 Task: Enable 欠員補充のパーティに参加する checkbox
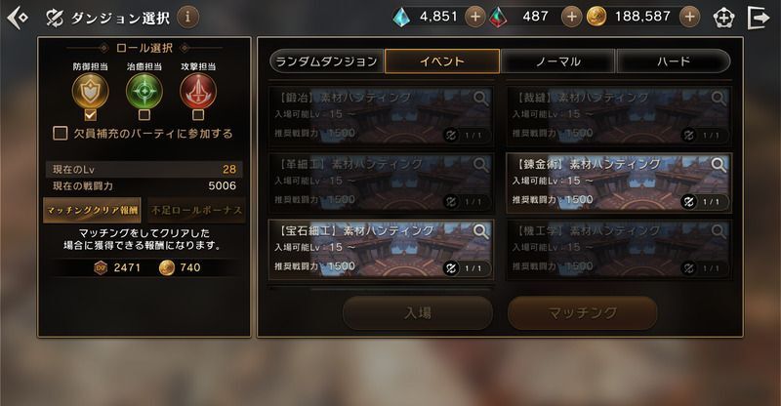coord(61,133)
